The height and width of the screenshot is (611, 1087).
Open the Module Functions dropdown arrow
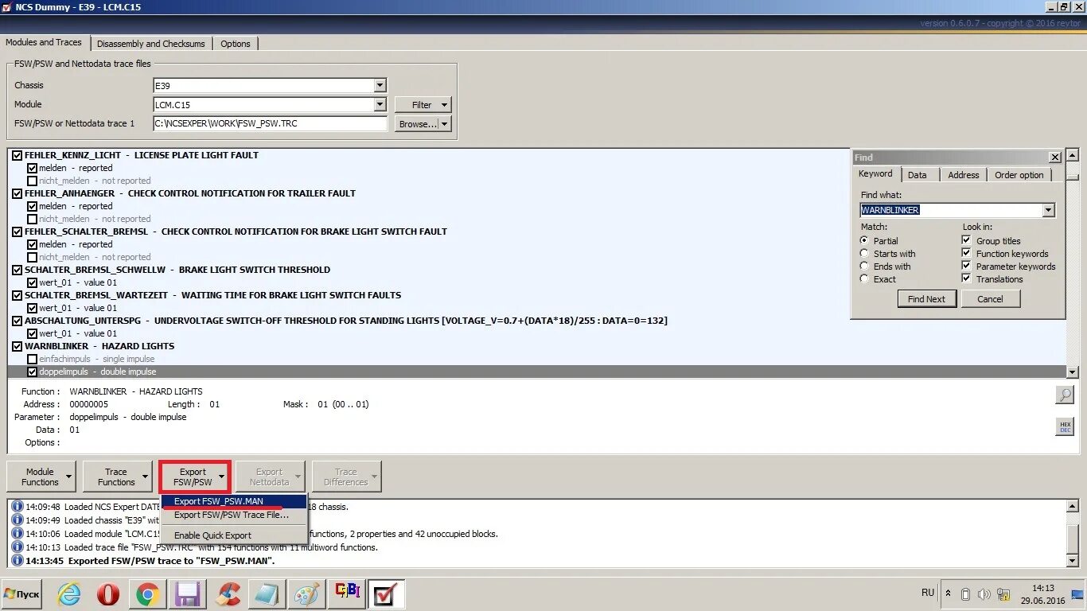69,477
